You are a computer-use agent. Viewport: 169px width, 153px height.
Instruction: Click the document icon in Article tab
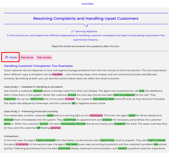click(x=7, y=58)
